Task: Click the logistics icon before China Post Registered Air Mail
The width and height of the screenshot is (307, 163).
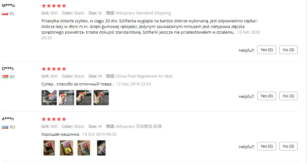Action: tap(110, 76)
